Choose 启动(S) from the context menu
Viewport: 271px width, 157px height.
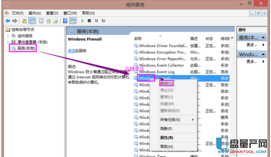[166, 84]
